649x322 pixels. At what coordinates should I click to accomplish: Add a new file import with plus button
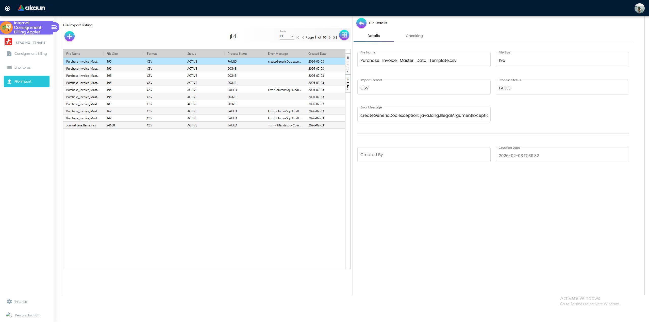[70, 36]
